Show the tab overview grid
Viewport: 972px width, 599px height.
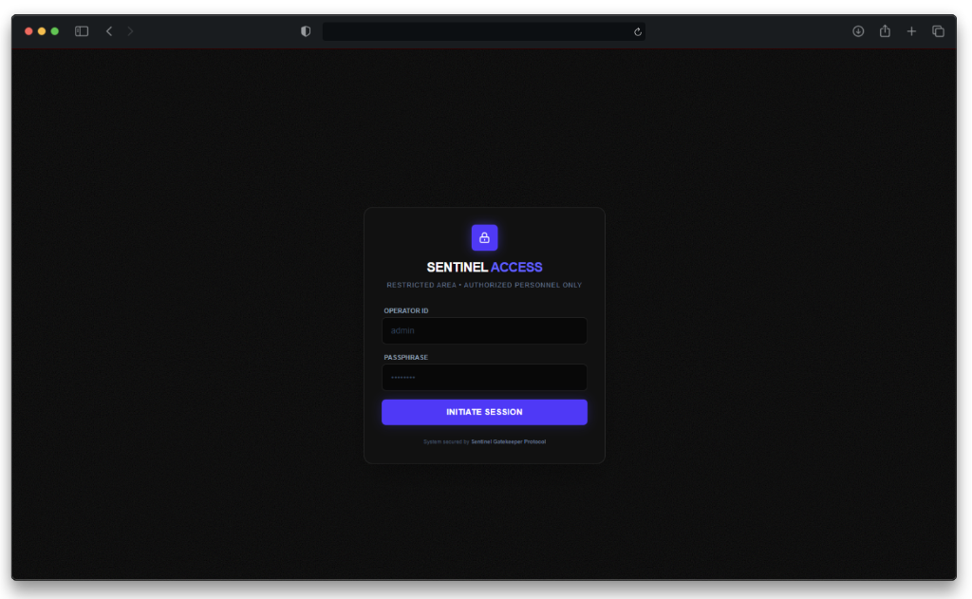tap(938, 31)
